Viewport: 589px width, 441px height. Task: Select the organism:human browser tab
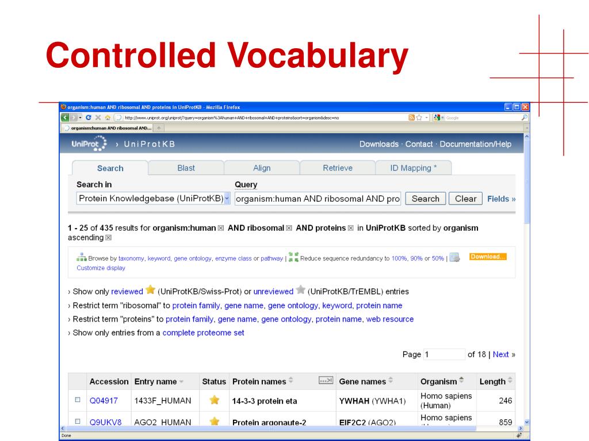click(x=108, y=128)
